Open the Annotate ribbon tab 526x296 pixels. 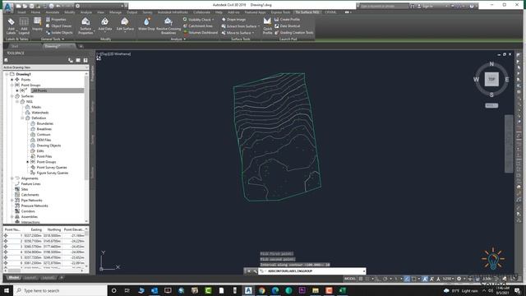(x=53, y=12)
